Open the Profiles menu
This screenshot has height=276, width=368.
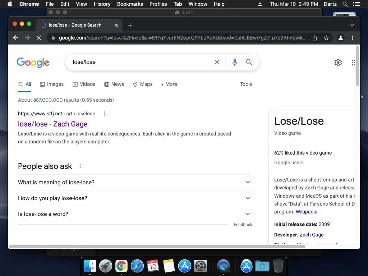pyautogui.click(x=158, y=4)
